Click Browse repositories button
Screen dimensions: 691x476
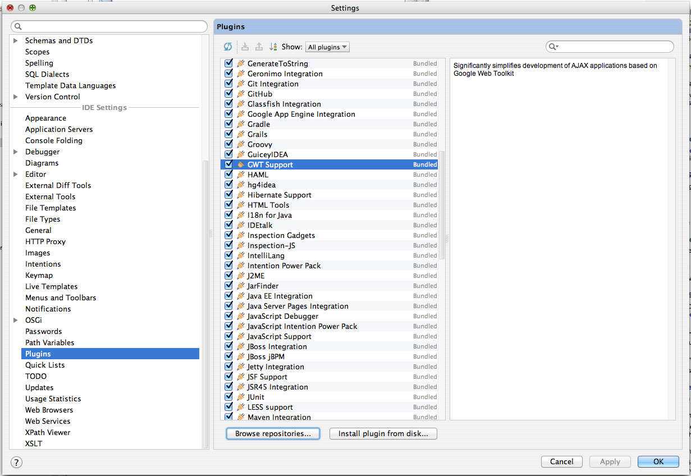(273, 433)
